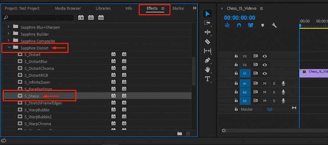
Task: Hide track output for V2
Action: (x=265, y=64)
